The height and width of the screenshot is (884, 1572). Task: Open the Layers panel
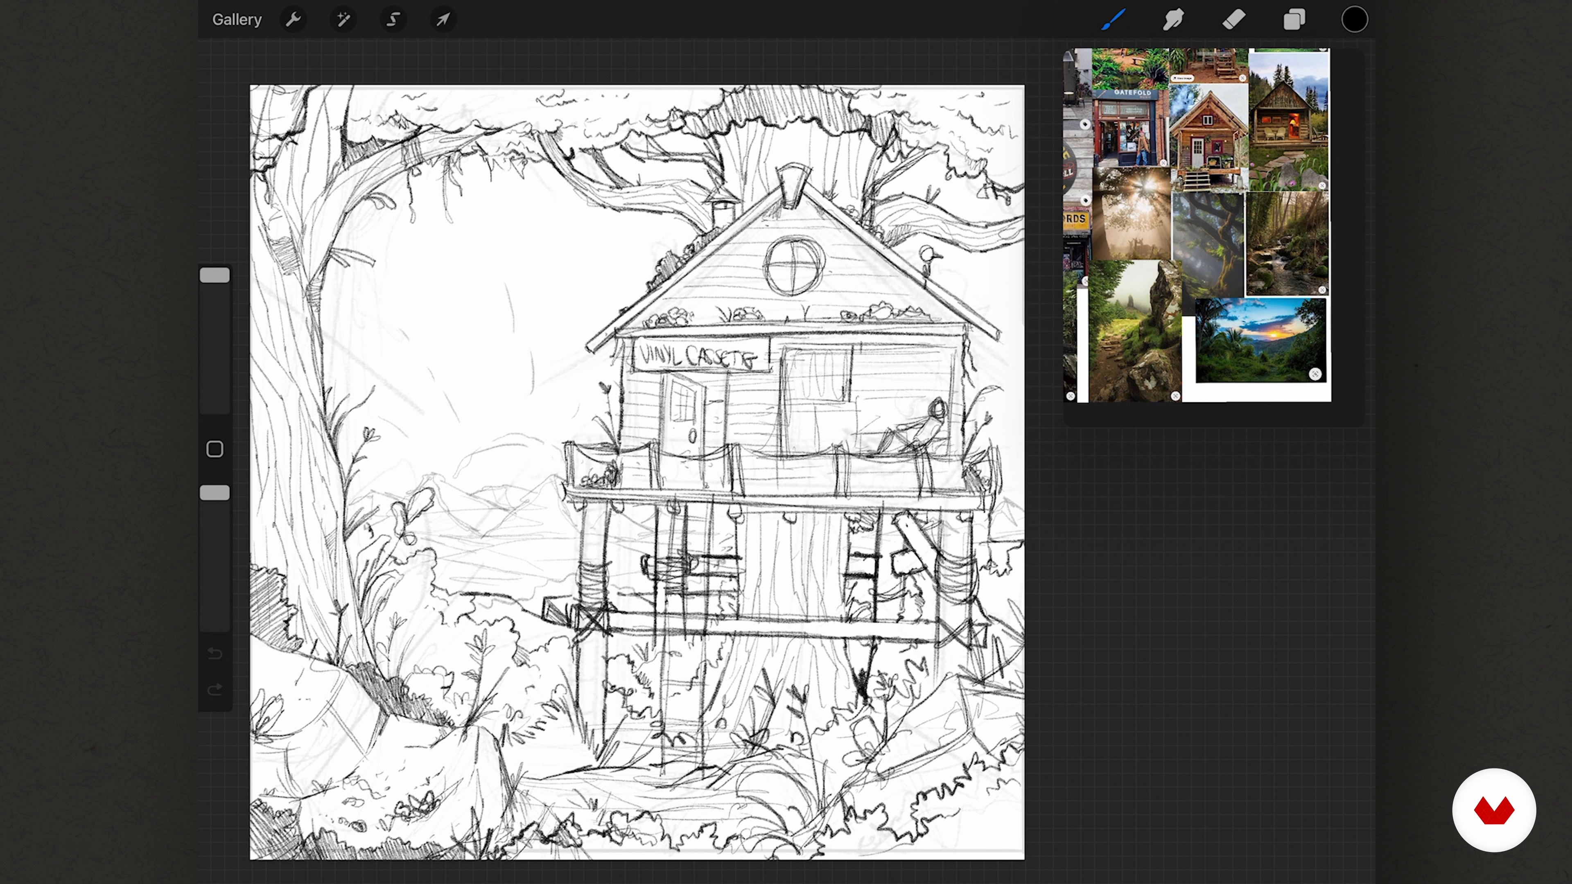[1294, 20]
